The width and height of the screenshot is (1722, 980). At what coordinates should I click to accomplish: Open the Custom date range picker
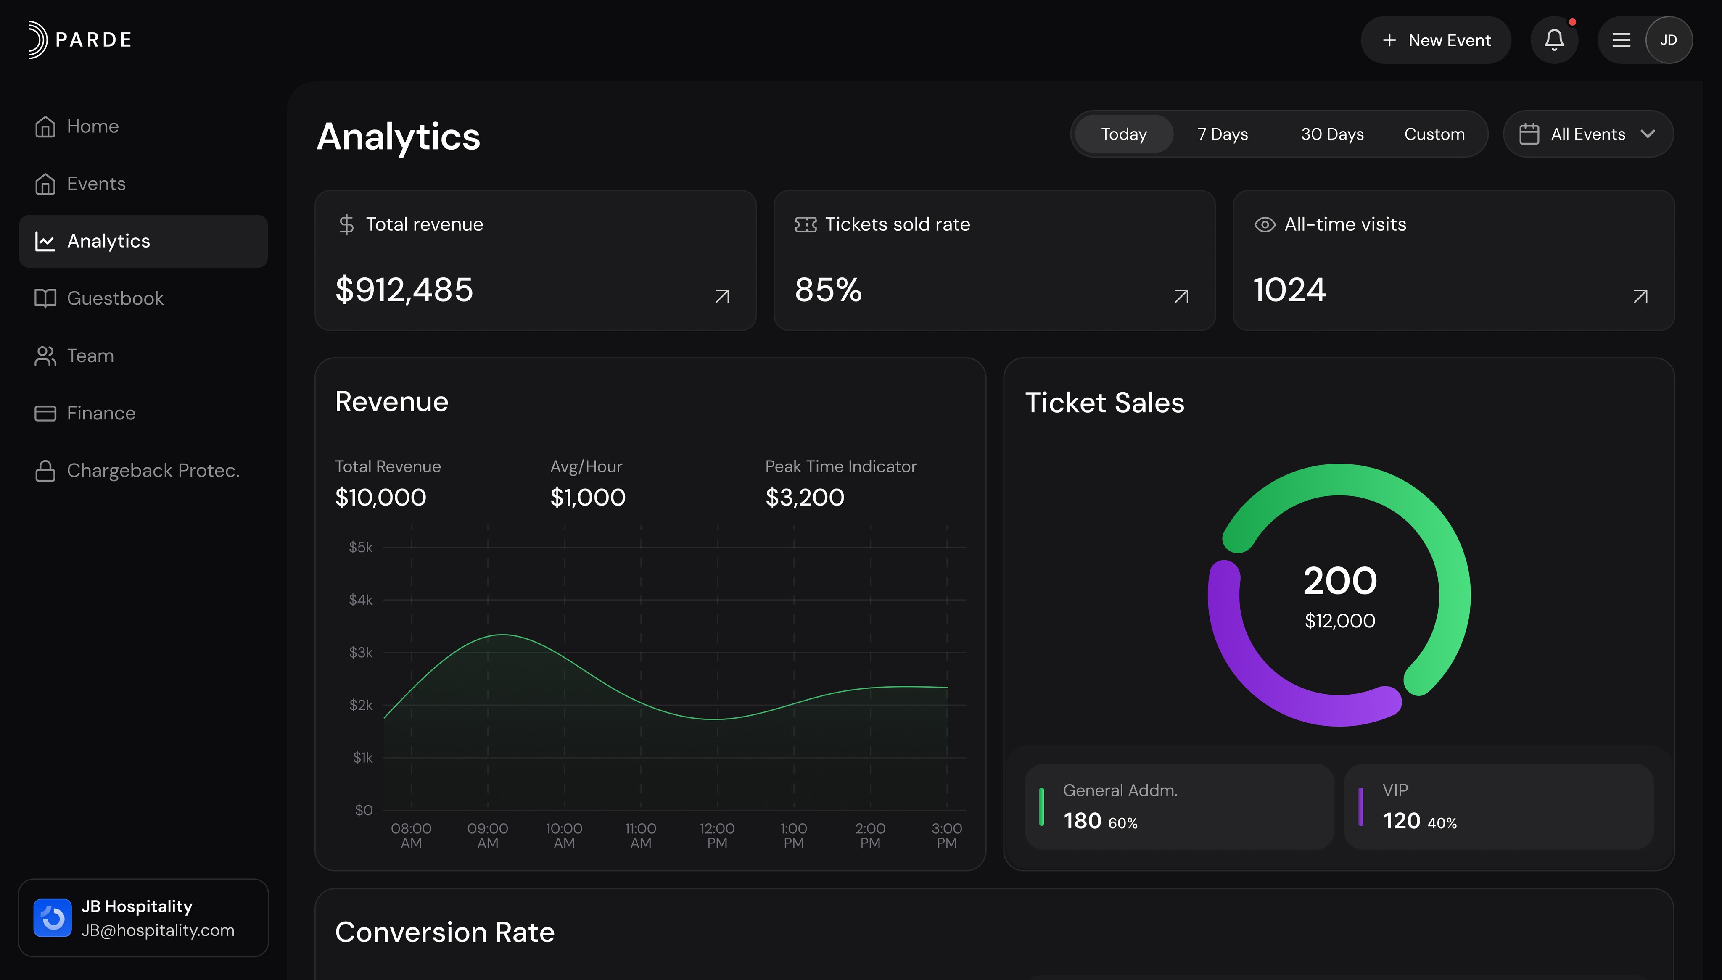coord(1434,134)
